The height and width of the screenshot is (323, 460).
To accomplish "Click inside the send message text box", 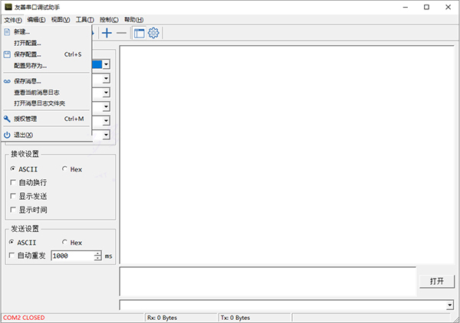I will pos(268,282).
